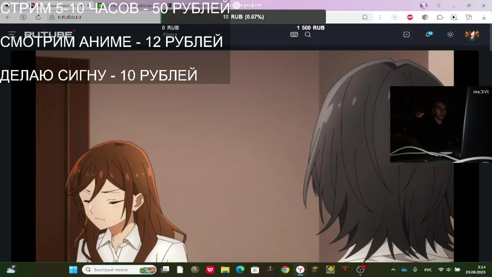This screenshot has width=492, height=277.
Task: Open the white document taskbar icon
Action: pyautogui.click(x=180, y=270)
